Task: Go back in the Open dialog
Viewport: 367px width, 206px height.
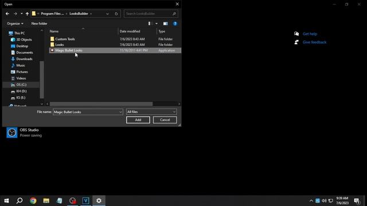Action: click(x=7, y=14)
